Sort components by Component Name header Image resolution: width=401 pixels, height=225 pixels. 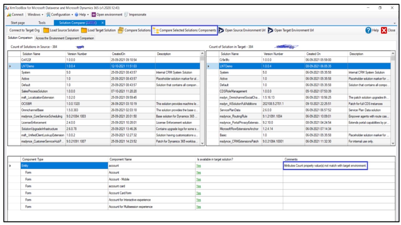152,159
